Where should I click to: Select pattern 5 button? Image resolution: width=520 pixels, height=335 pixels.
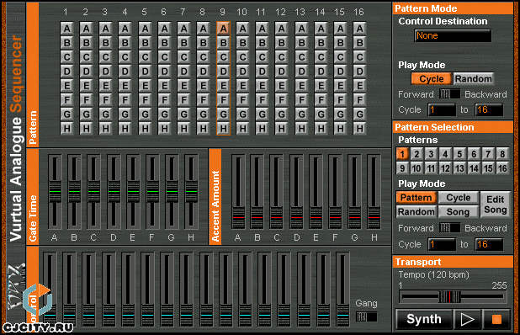click(x=459, y=154)
